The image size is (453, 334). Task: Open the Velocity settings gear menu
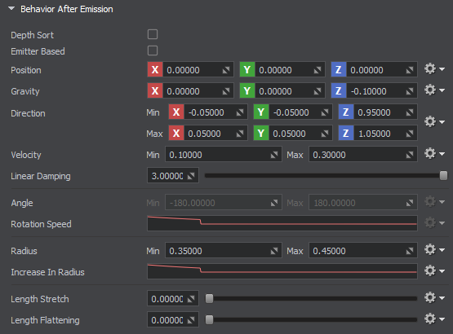click(434, 154)
